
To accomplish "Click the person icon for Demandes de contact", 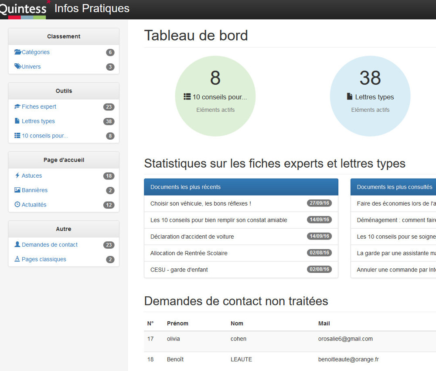I will pos(17,244).
